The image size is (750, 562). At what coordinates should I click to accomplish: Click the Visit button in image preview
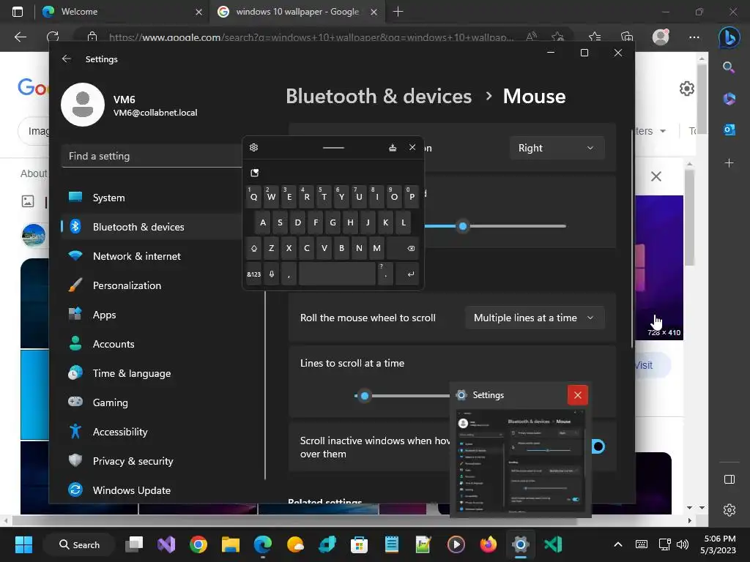[x=653, y=365]
